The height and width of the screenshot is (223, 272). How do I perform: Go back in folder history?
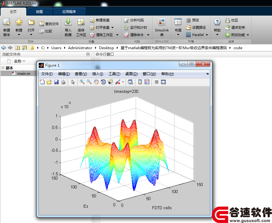tap(3, 48)
